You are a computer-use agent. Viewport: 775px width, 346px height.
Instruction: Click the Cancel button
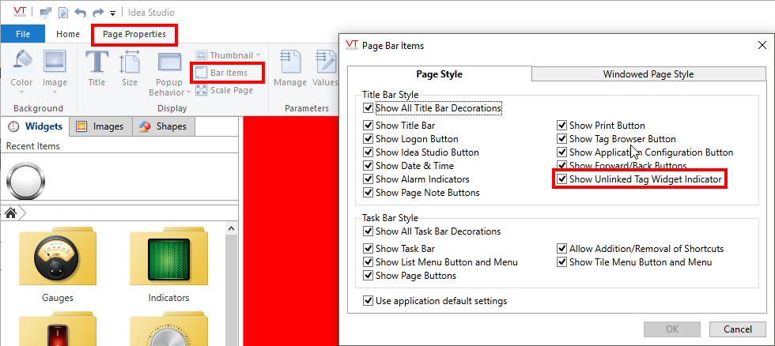737,329
